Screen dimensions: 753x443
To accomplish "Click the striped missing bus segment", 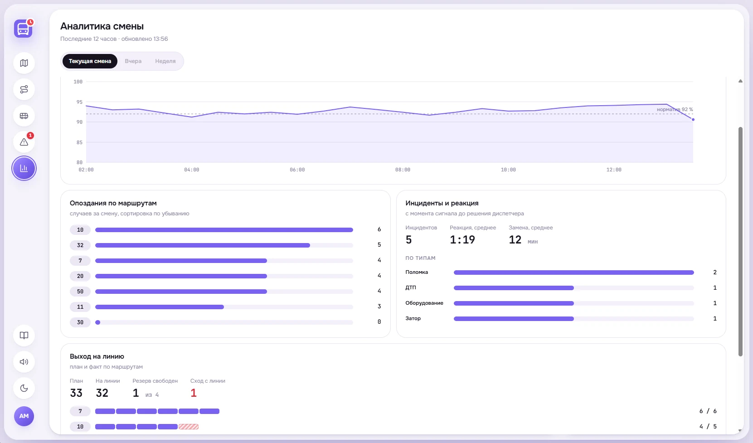I will tap(189, 427).
